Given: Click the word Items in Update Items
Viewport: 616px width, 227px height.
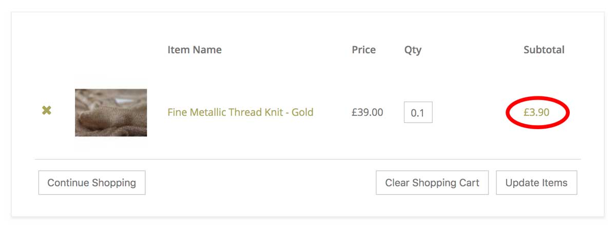Looking at the screenshot, I should tap(554, 183).
